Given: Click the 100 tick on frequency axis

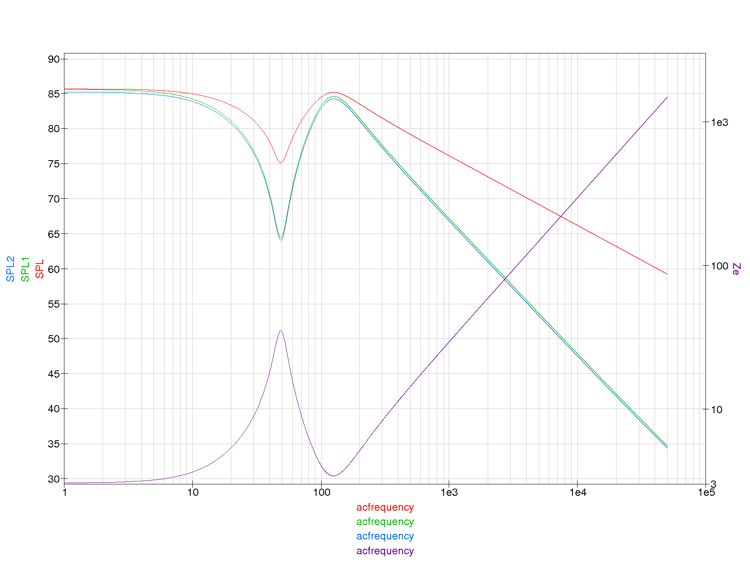Looking at the screenshot, I should (x=321, y=492).
